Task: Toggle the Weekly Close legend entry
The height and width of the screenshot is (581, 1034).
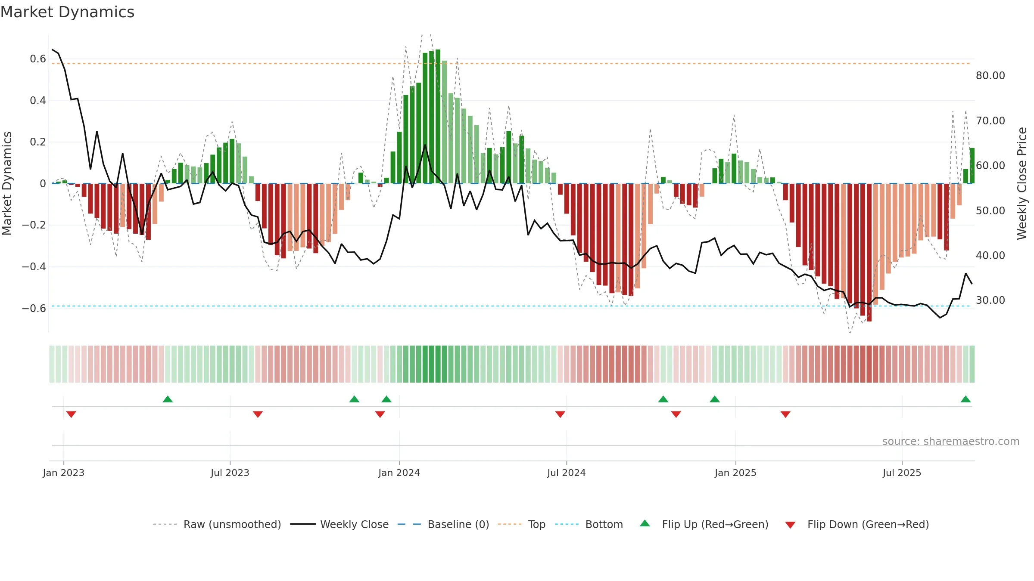Action: pos(339,524)
